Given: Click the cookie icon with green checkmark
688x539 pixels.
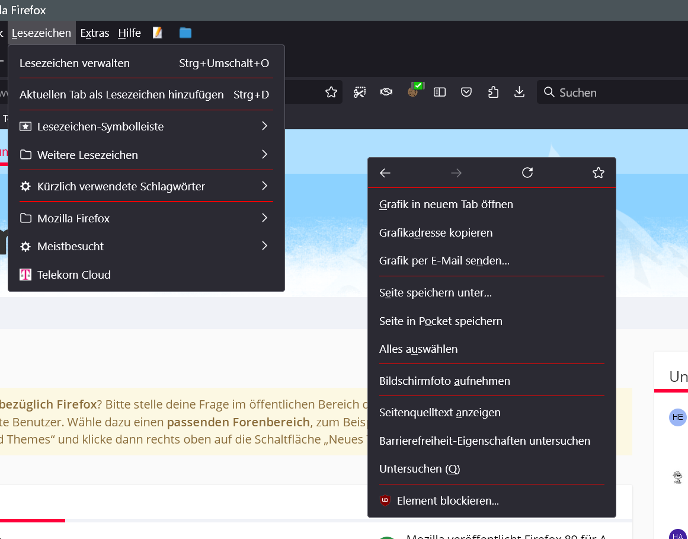Looking at the screenshot, I should coord(414,91).
